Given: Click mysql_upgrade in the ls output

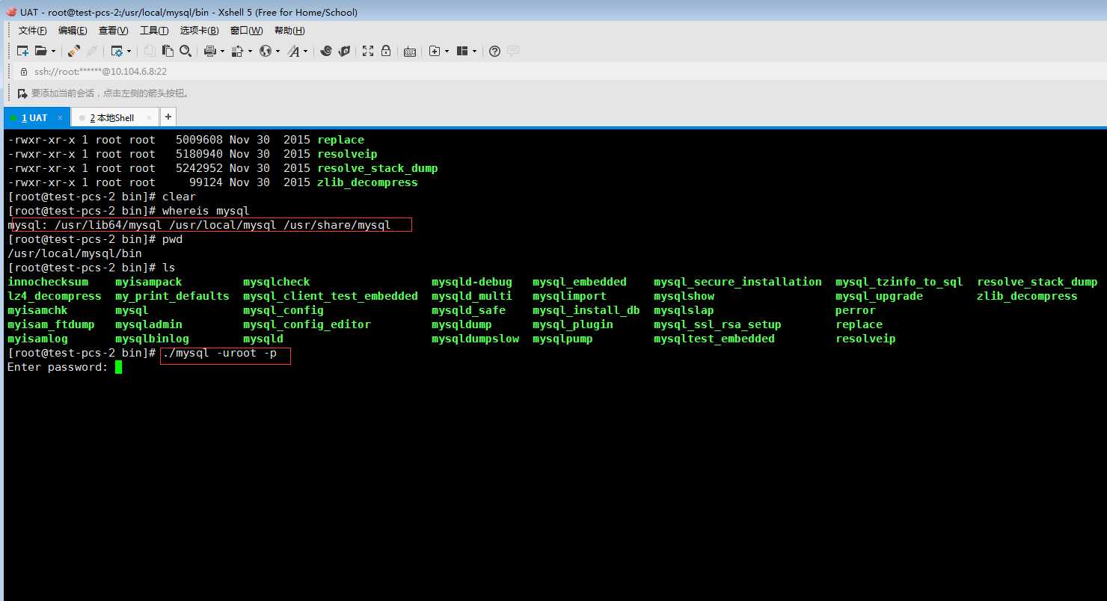Looking at the screenshot, I should pyautogui.click(x=879, y=296).
